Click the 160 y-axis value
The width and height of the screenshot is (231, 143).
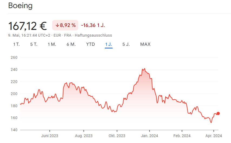tap(14, 118)
